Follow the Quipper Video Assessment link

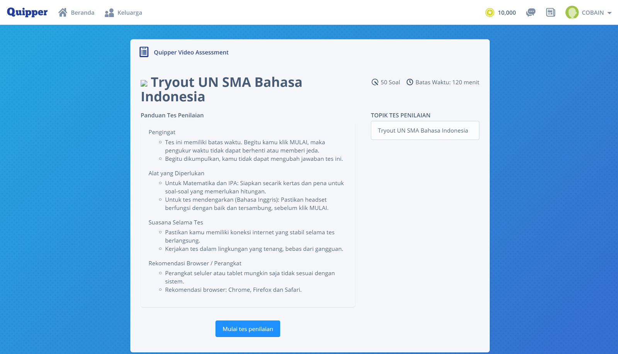coord(191,53)
